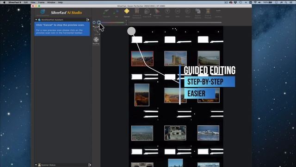Collapse the WorkflowPilot Assistant panel triangle
This screenshot has width=296, height=167.
pyautogui.click(x=36, y=19)
